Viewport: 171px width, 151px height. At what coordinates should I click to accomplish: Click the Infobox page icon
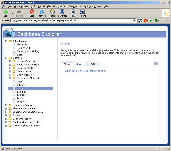point(14,85)
